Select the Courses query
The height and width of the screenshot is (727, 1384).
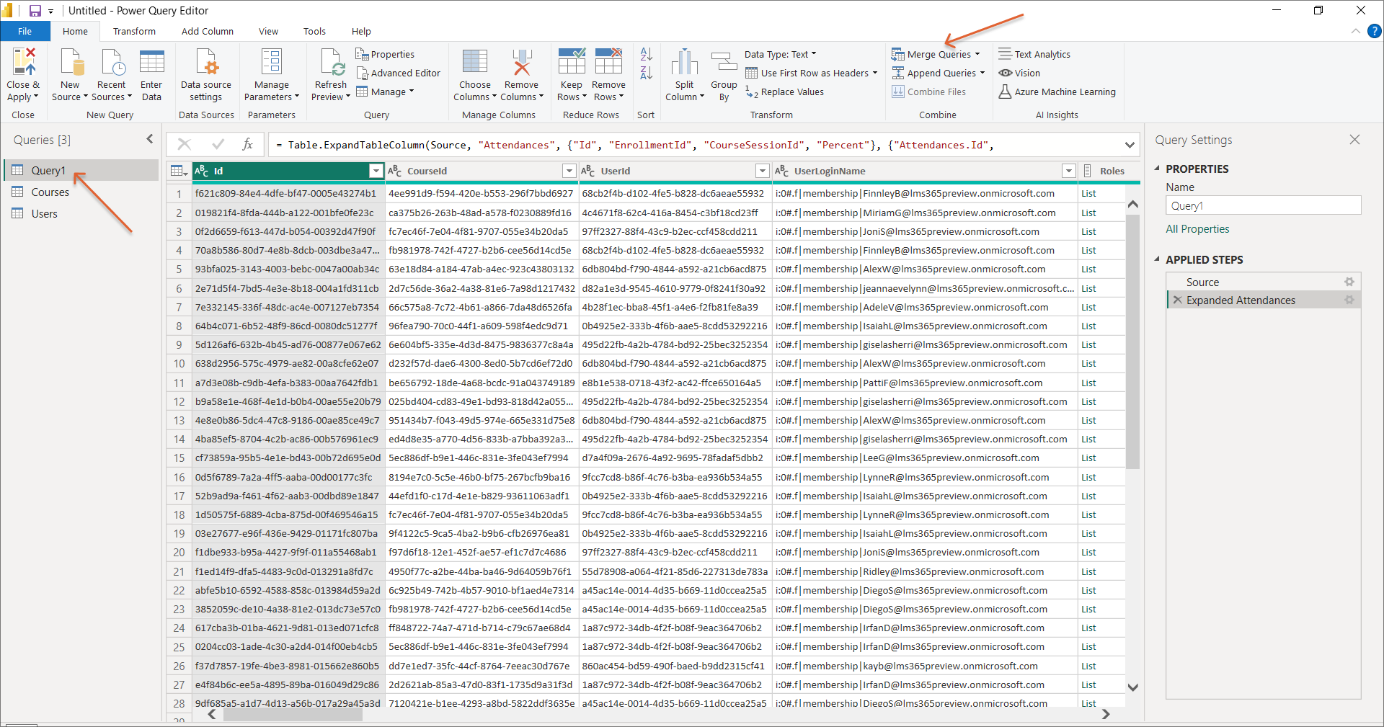[50, 192]
